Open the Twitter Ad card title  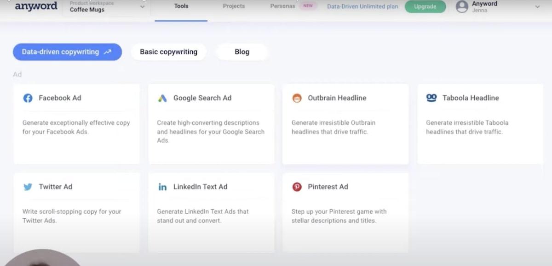[x=56, y=187]
